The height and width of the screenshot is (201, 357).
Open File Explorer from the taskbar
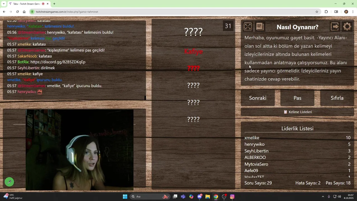coord(208,197)
